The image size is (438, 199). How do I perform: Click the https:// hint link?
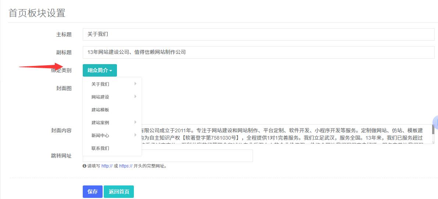coord(126,166)
